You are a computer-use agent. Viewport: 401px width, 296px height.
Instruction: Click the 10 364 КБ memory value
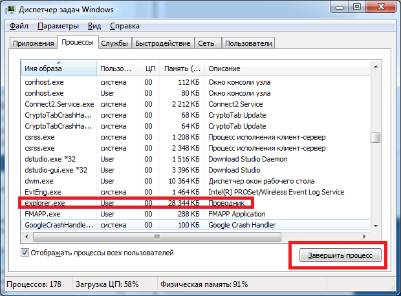[184, 181]
